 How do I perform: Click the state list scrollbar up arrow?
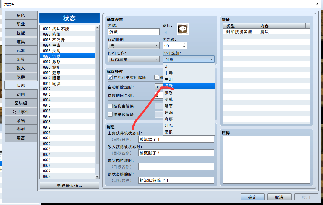(97, 27)
